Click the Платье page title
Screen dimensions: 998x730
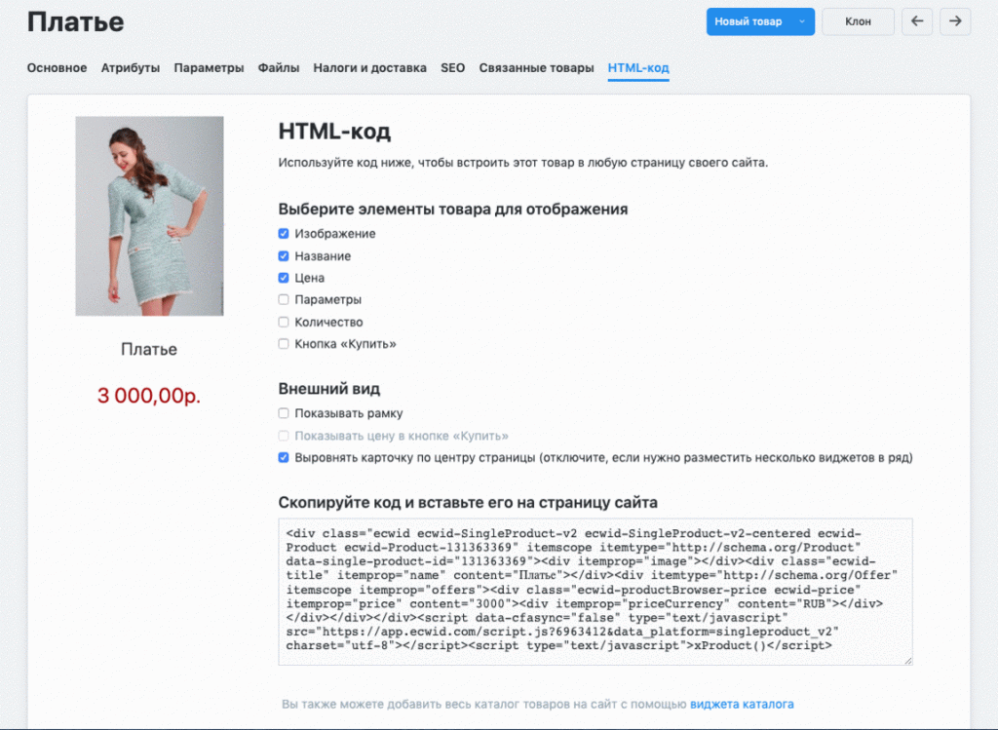pyautogui.click(x=75, y=21)
